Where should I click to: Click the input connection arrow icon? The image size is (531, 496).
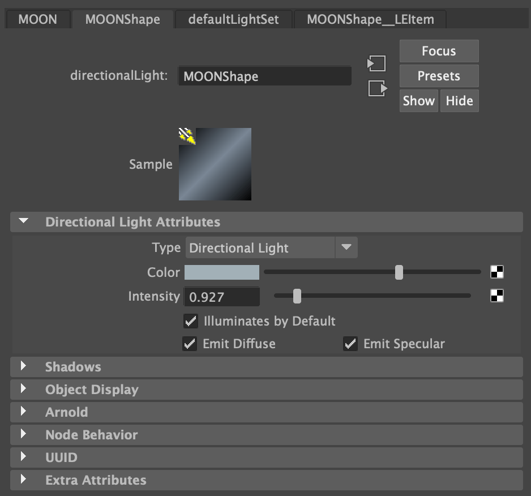pyautogui.click(x=377, y=63)
